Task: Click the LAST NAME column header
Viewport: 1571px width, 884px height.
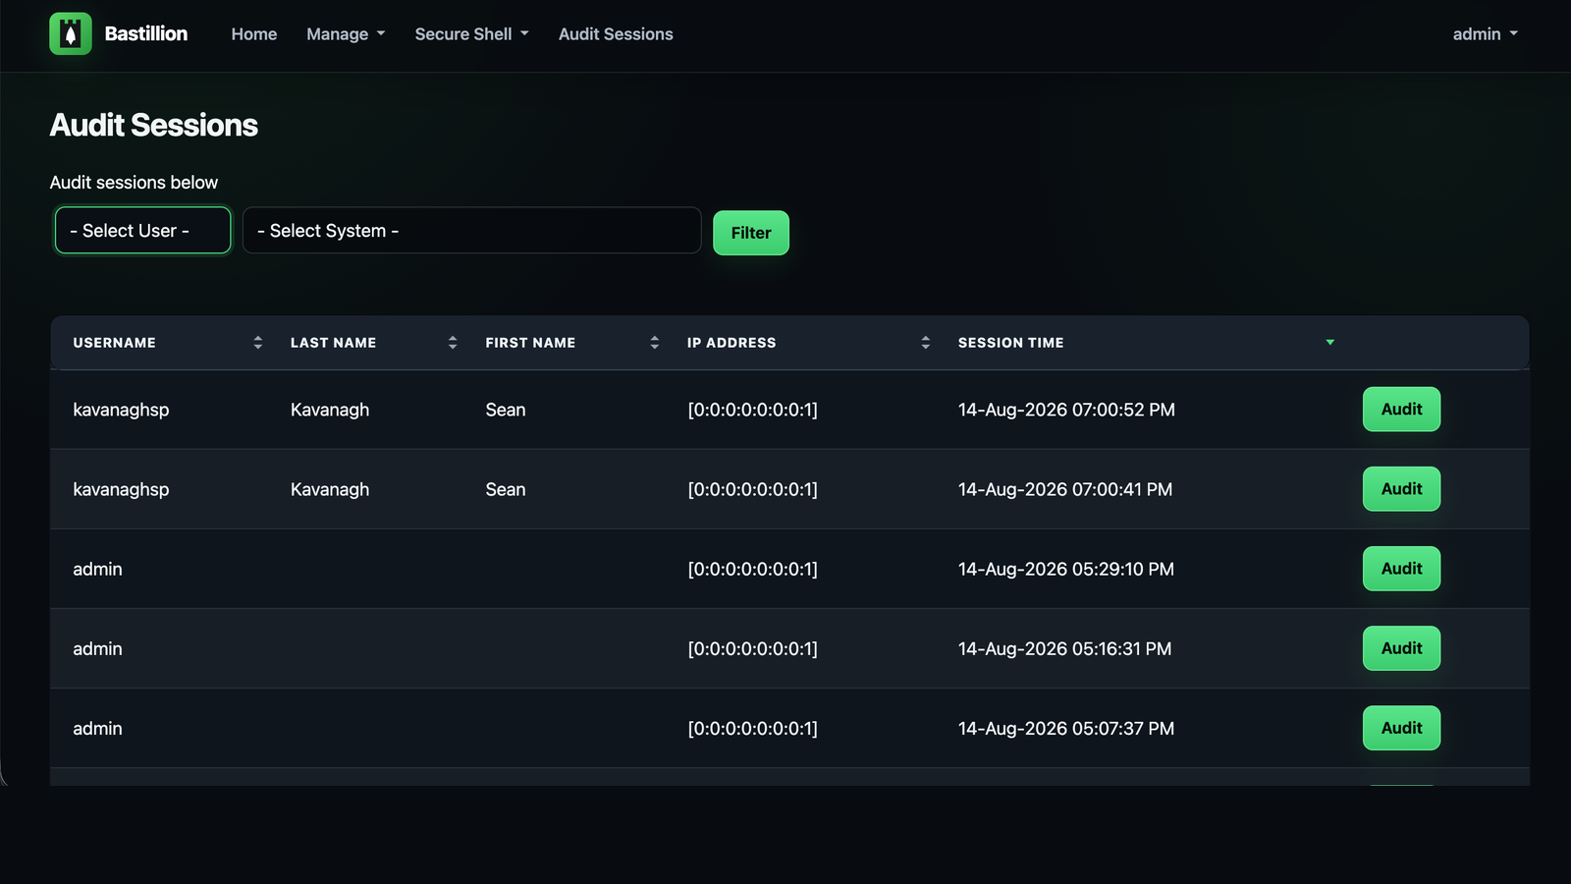Action: point(333,343)
